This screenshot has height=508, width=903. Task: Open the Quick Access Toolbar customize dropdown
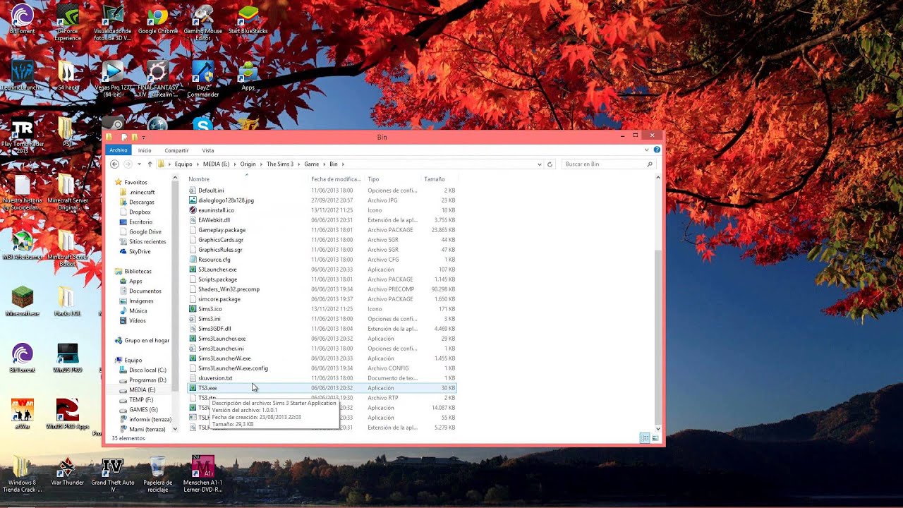(143, 137)
